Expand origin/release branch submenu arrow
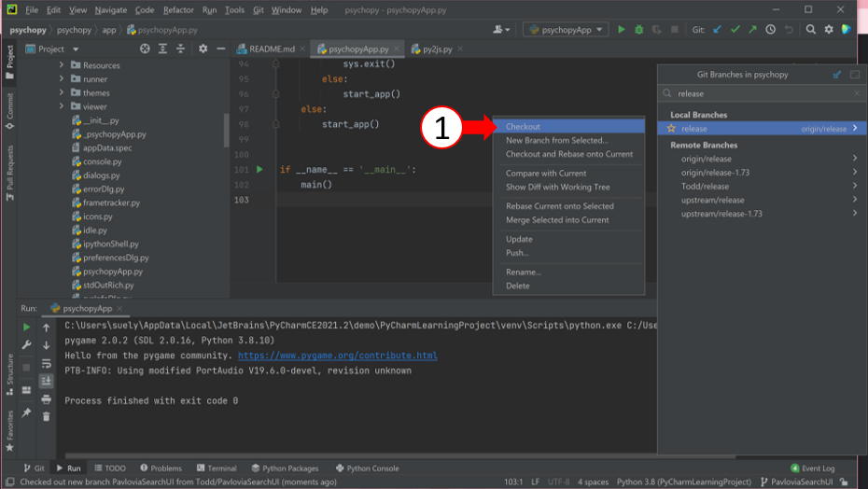 (x=855, y=159)
